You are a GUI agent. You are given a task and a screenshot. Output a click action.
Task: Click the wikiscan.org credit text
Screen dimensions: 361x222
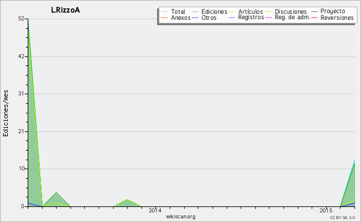[x=180, y=217]
